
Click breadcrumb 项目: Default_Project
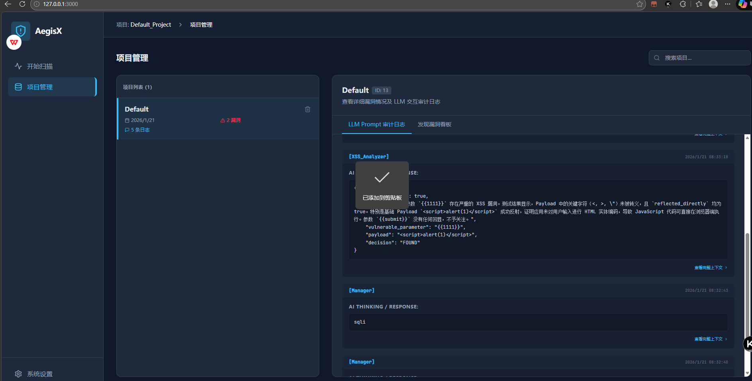(143, 25)
